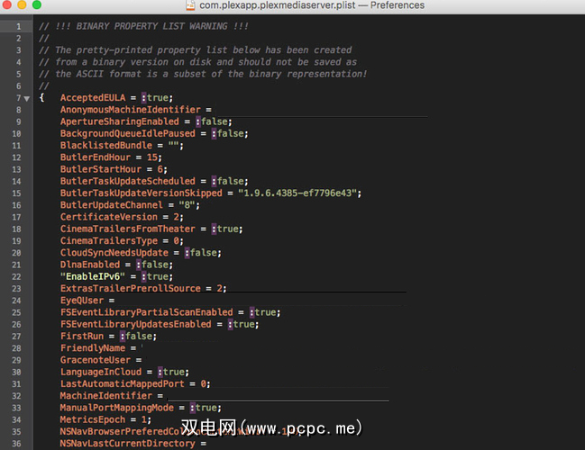Screen dimensions: 585x450
Task: Click the ManualPortMappingMode key
Action: (x=117, y=408)
